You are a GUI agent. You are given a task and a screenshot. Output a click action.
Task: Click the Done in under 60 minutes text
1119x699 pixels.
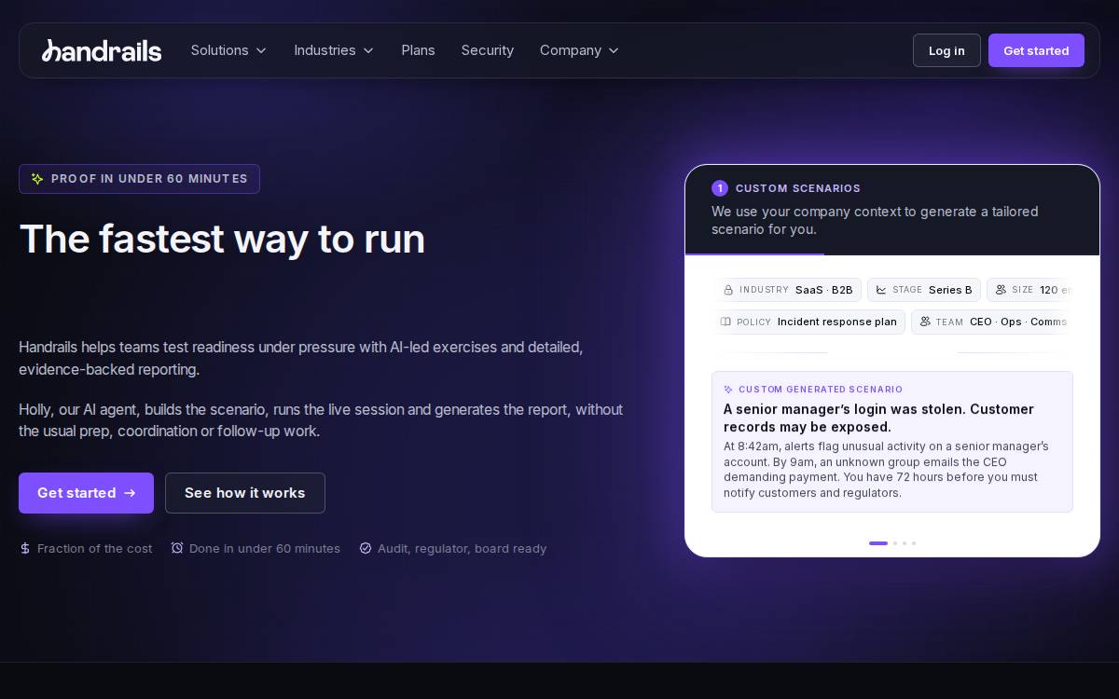pos(265,548)
